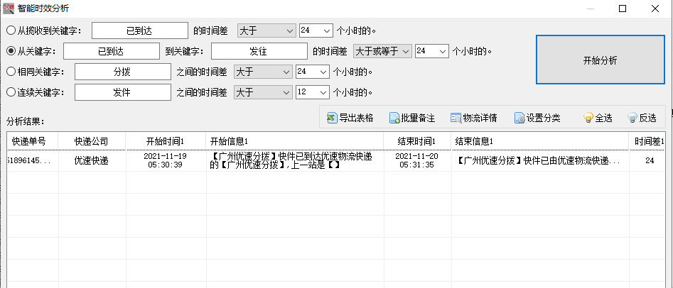This screenshot has width=673, height=288.
Task: Click the 结束时间1 column header
Action: click(418, 141)
